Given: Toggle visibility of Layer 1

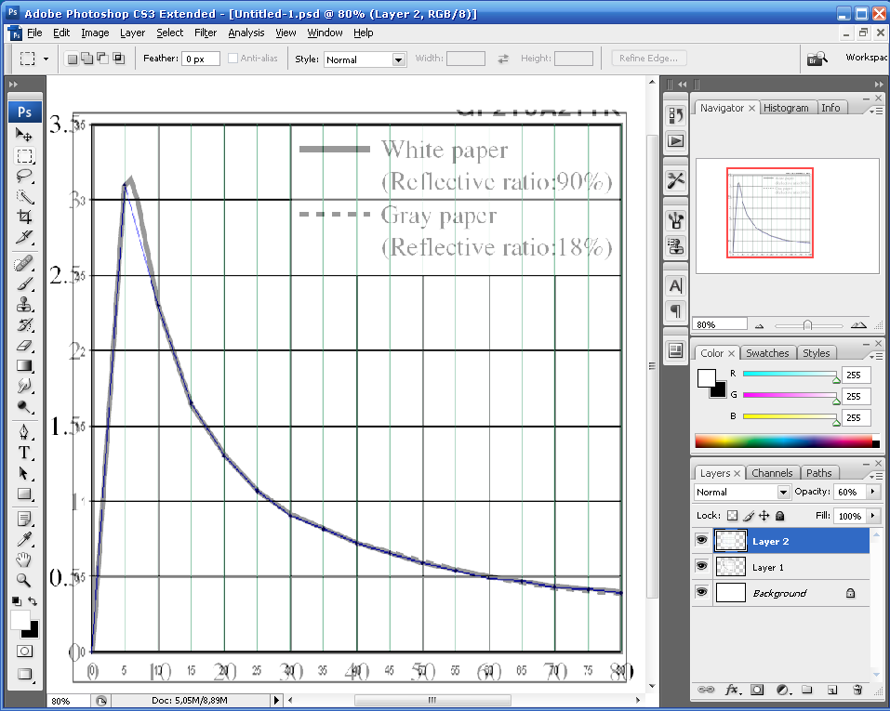Looking at the screenshot, I should [x=701, y=566].
